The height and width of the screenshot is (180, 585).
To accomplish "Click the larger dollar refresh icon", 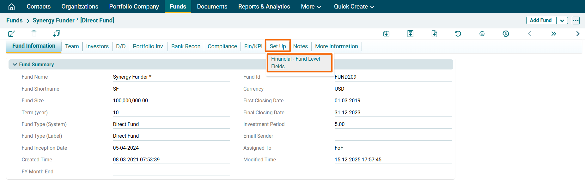I will (506, 34).
